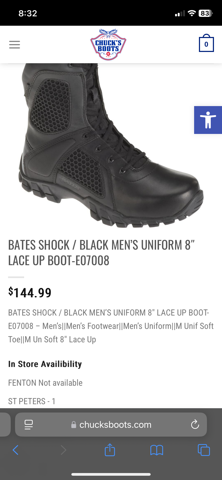Tap the FENTON Not available line
The height and width of the screenshot is (480, 222).
click(x=45, y=383)
